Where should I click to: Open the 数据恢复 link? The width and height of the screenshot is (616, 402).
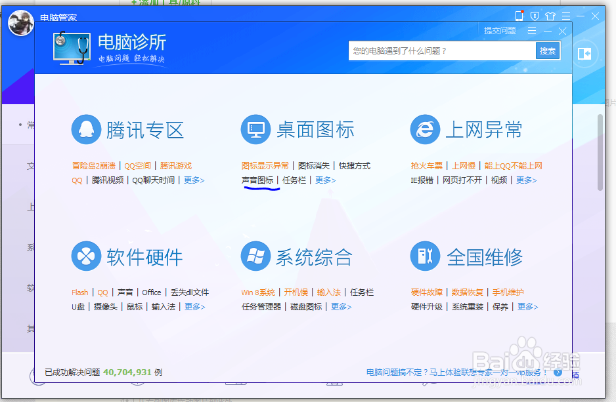click(x=467, y=292)
